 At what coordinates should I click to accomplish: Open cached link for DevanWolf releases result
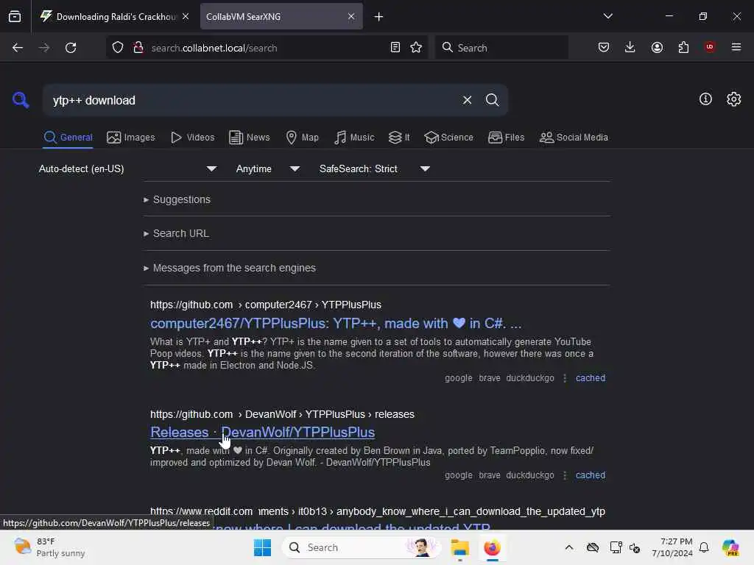[590, 475]
